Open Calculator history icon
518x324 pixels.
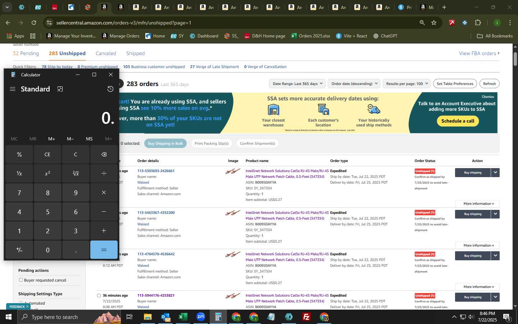click(x=110, y=89)
